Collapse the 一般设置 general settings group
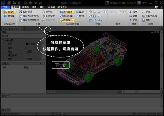Viewport: 164px width, 116px height. pyautogui.click(x=3, y=40)
